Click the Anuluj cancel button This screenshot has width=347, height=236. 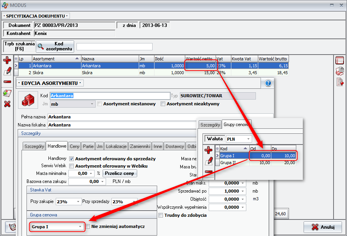[x=322, y=227]
